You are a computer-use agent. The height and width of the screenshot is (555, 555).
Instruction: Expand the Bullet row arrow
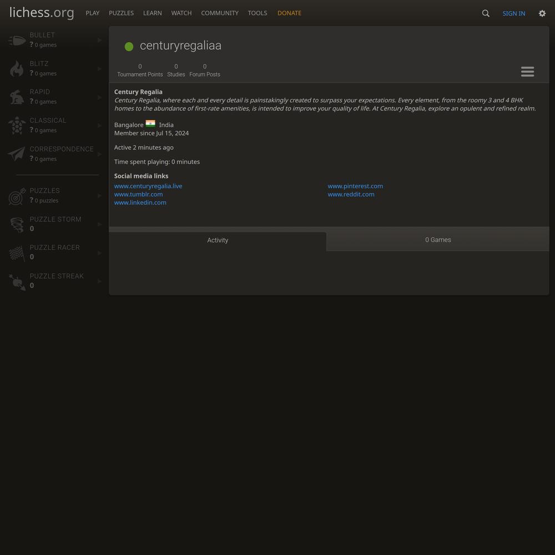[99, 40]
